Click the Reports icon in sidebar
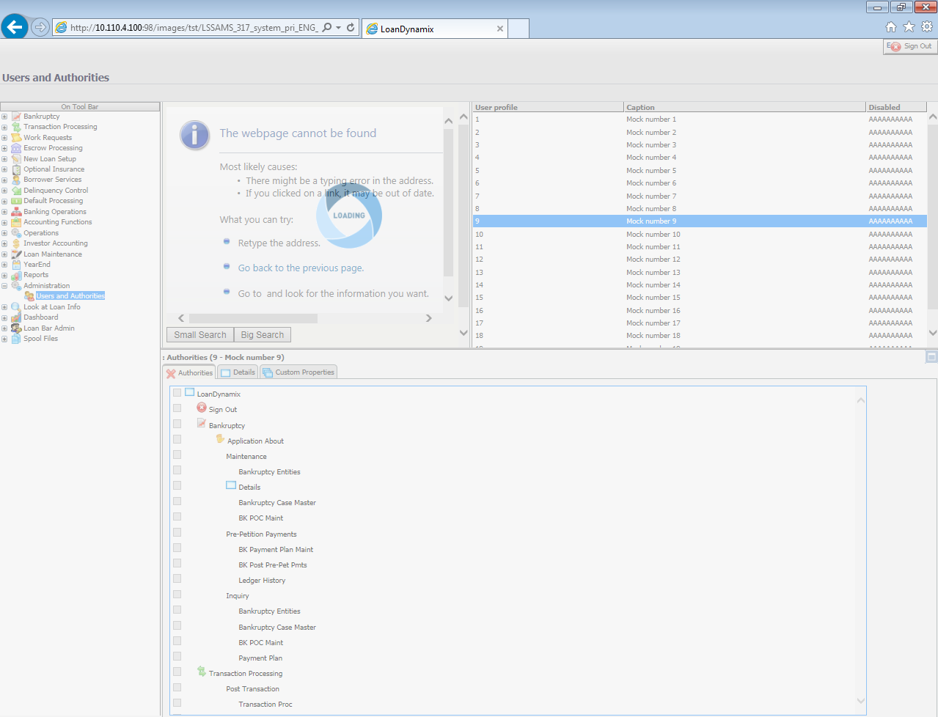The height and width of the screenshot is (717, 938). point(16,276)
